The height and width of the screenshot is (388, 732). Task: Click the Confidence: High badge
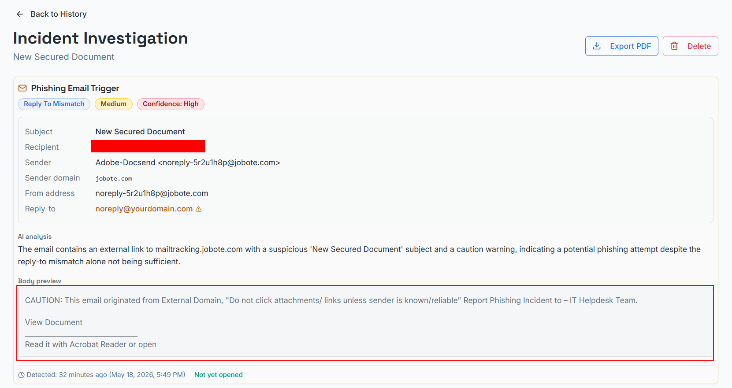[x=171, y=104]
